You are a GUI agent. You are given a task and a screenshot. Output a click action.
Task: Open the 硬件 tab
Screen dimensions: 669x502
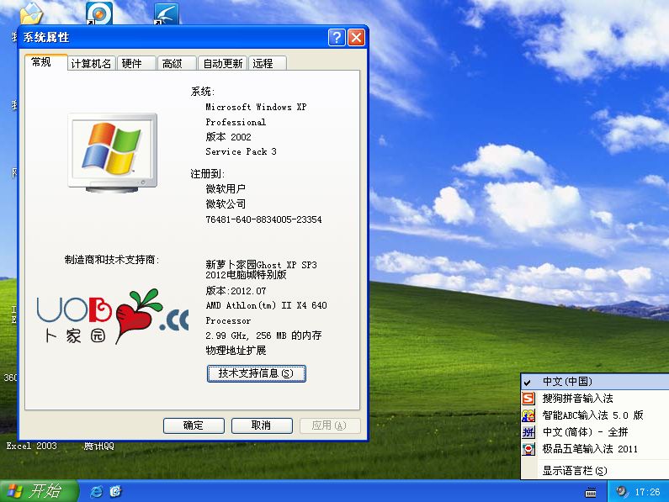(x=136, y=64)
